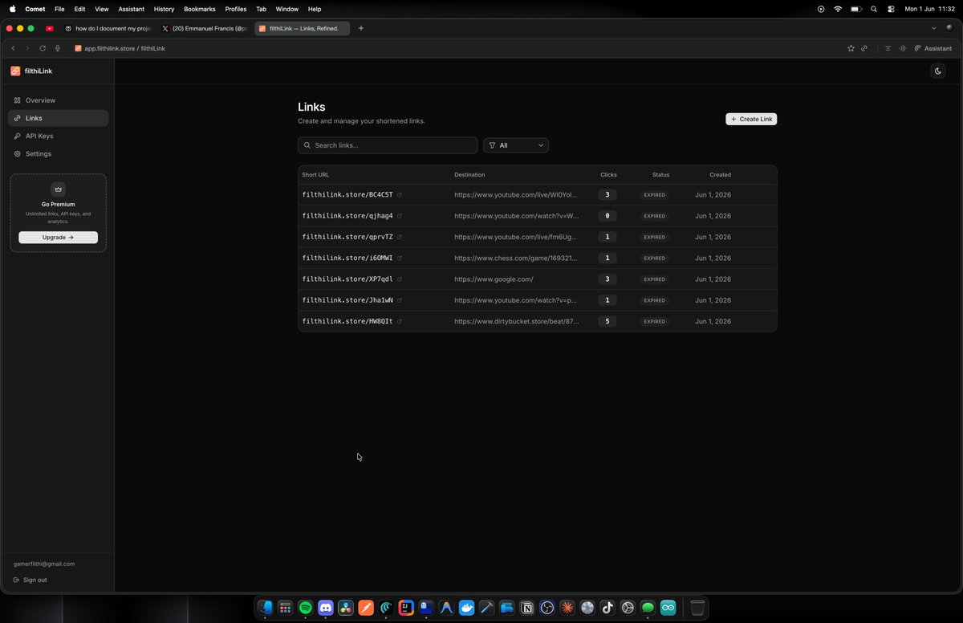Bookmark page with star icon
This screenshot has height=623, width=963.
pyautogui.click(x=851, y=48)
